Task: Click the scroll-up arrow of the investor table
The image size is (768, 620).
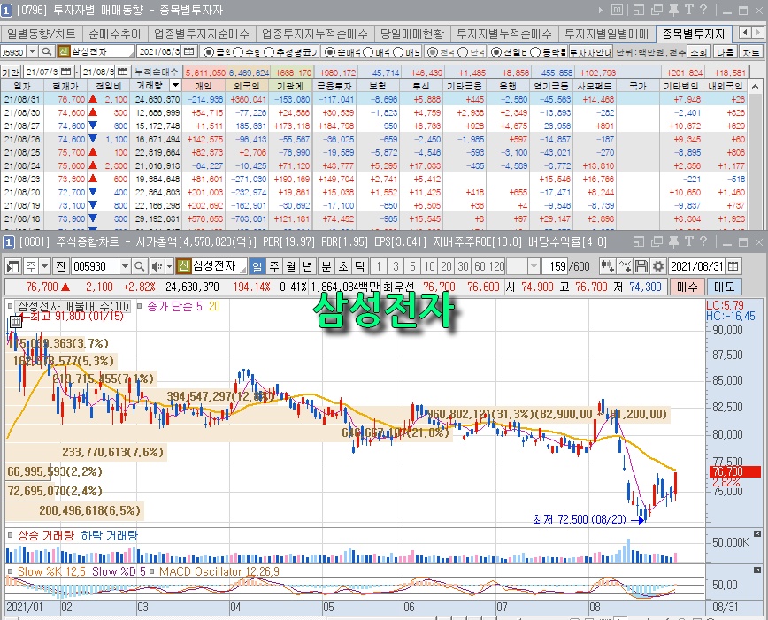Action: [756, 87]
